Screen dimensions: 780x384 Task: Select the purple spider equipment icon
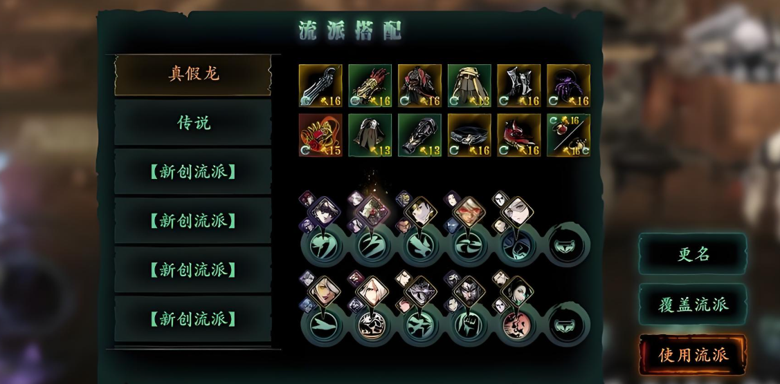569,86
